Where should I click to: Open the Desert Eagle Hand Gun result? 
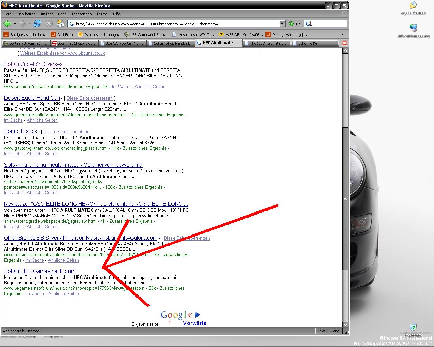[32, 98]
